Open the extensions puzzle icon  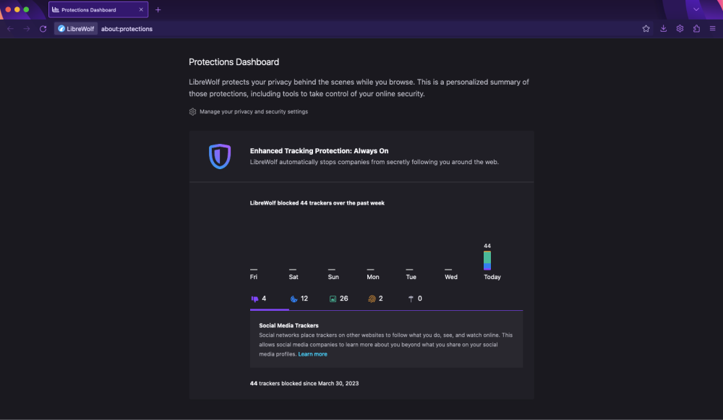[696, 29]
